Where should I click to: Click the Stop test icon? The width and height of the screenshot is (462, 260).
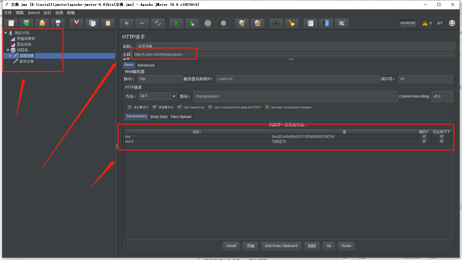(208, 23)
